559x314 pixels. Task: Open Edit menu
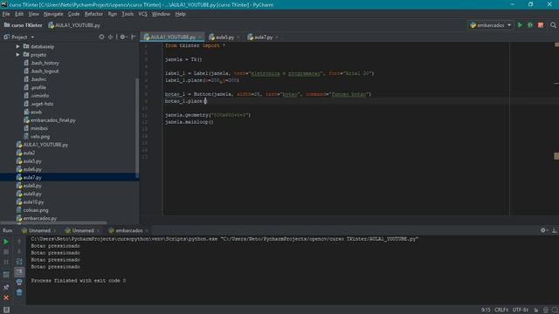19,14
